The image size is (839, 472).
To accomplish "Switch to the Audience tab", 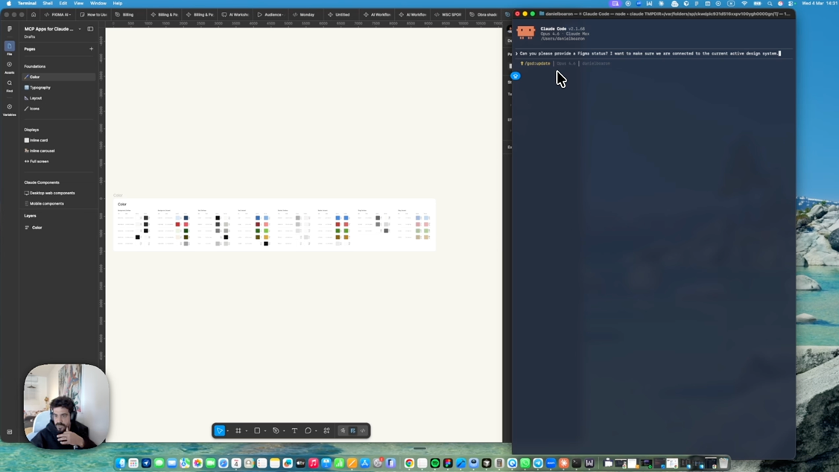I will [270, 14].
